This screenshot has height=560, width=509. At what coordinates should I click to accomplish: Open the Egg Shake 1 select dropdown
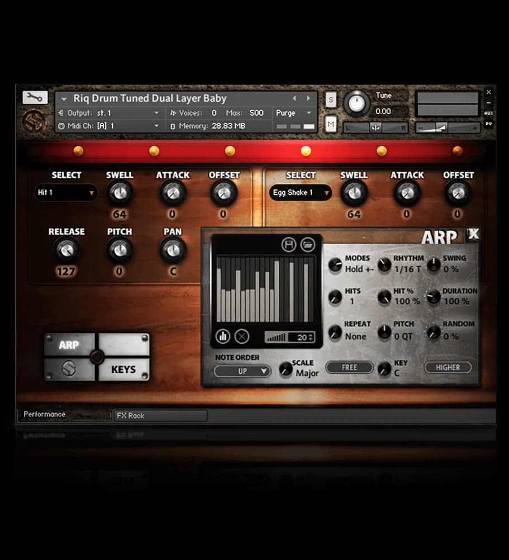tap(300, 193)
